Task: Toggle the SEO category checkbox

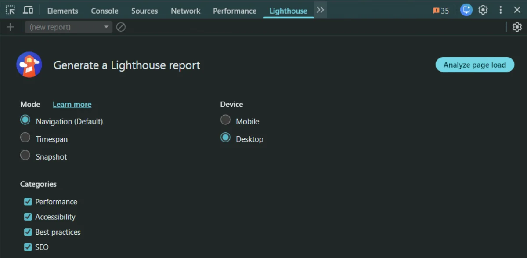Action: (x=28, y=247)
